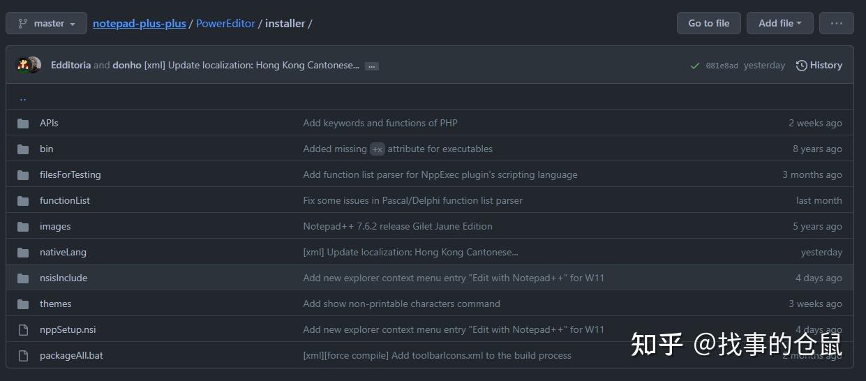Open the latest commit message about Hong Kong Cantonese

pos(252,65)
